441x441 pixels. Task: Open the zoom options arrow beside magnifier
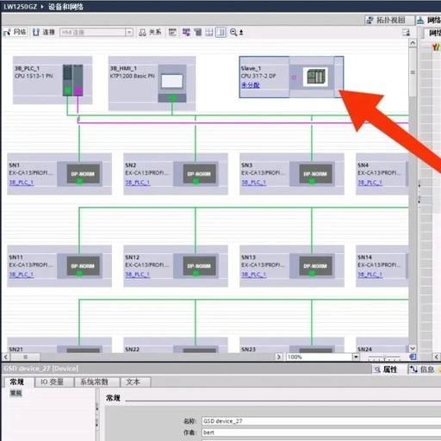point(241,33)
